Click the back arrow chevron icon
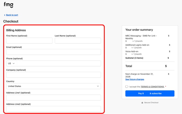This screenshot has height=114, width=182. pyautogui.click(x=5, y=15)
